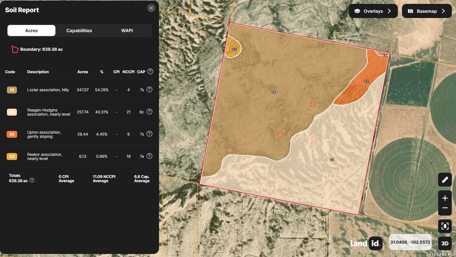Image resolution: width=456 pixels, height=257 pixels.
Task: Zoom out with the minus button
Action: point(445,208)
